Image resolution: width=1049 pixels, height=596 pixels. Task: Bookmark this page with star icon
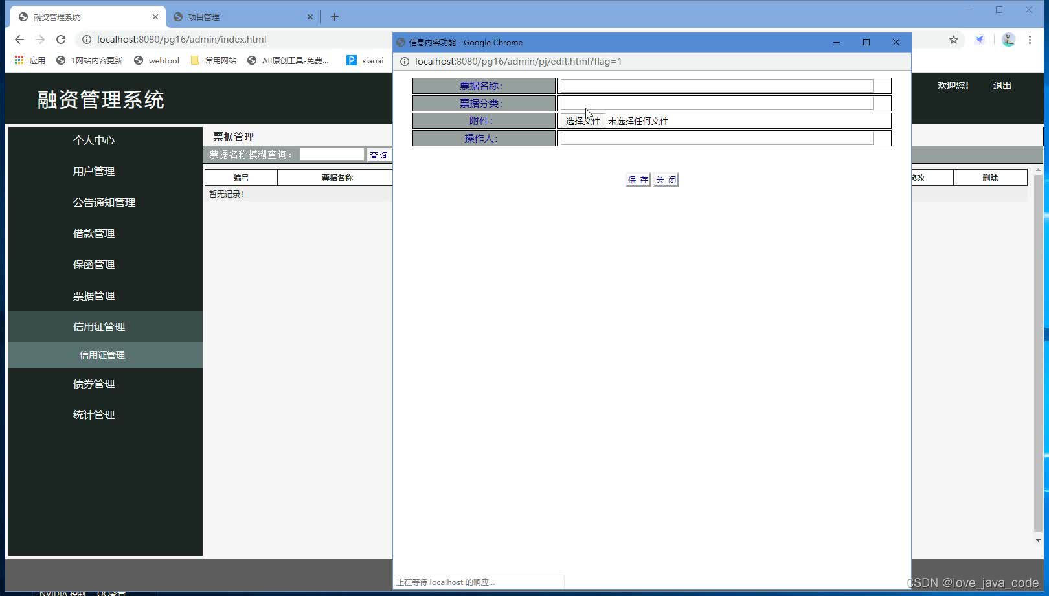[x=954, y=40]
